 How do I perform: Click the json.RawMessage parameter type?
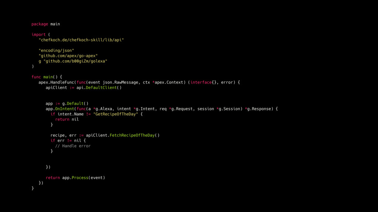point(120,82)
